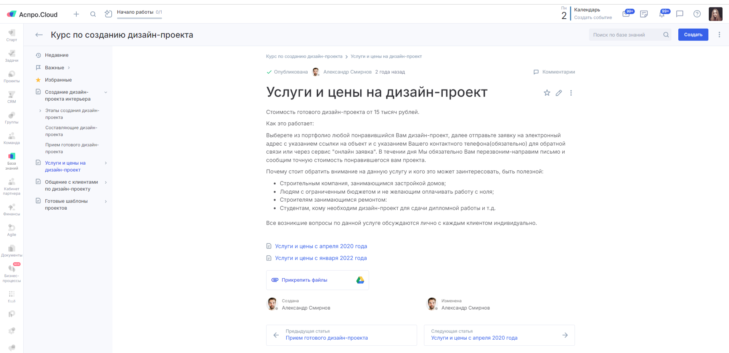Open notifications bell icon
Screen dimensions: 729x353
[662, 14]
